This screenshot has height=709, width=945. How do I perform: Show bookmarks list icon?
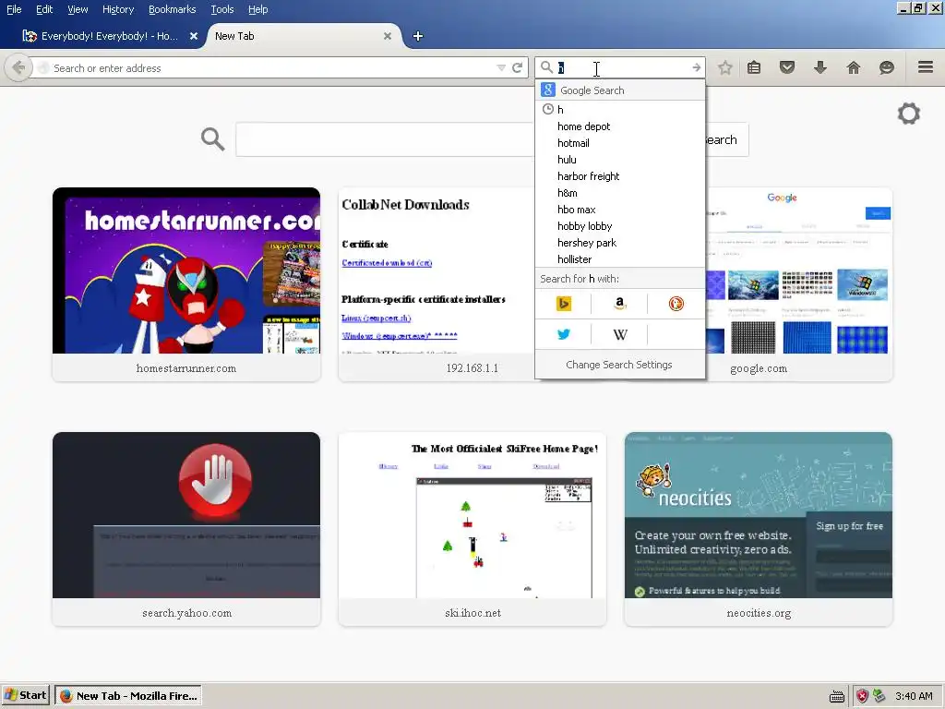pos(754,67)
